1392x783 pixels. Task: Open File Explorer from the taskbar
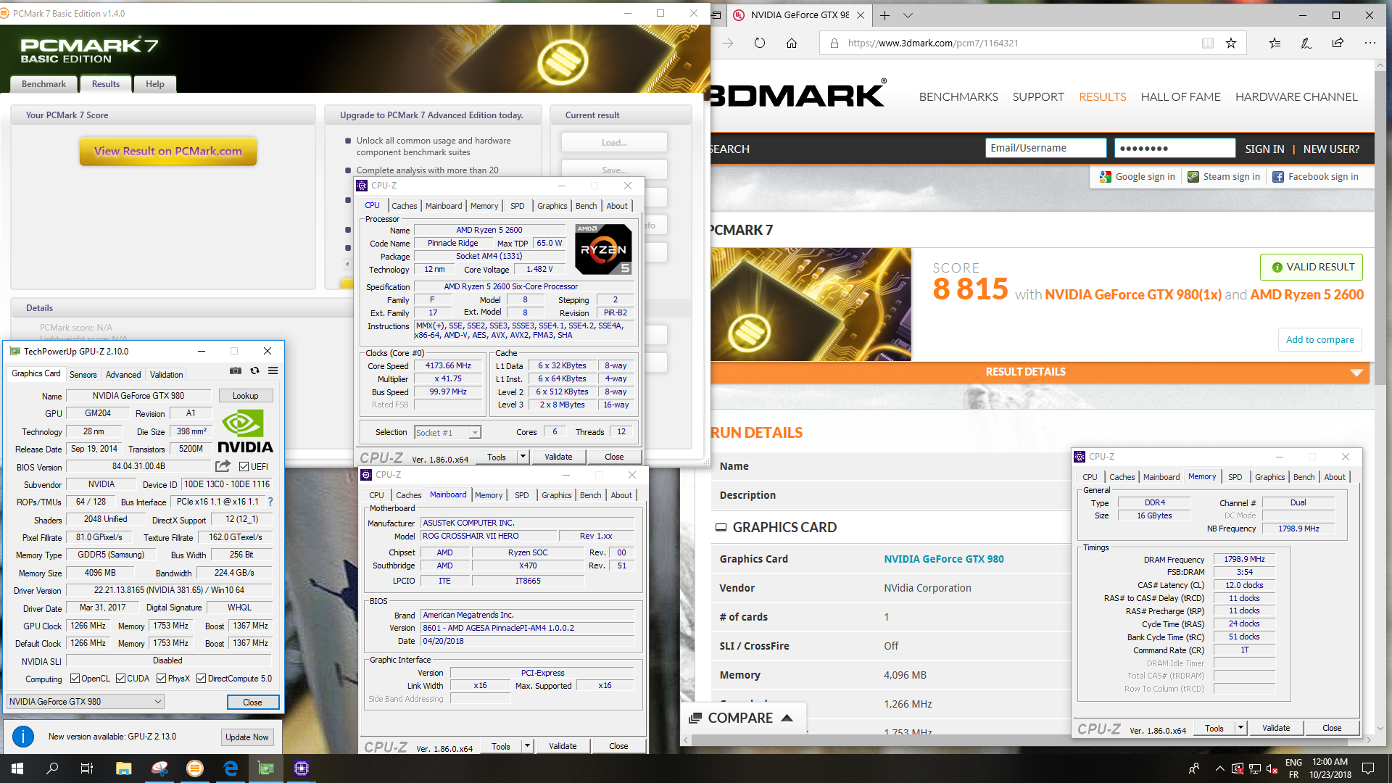pos(123,768)
